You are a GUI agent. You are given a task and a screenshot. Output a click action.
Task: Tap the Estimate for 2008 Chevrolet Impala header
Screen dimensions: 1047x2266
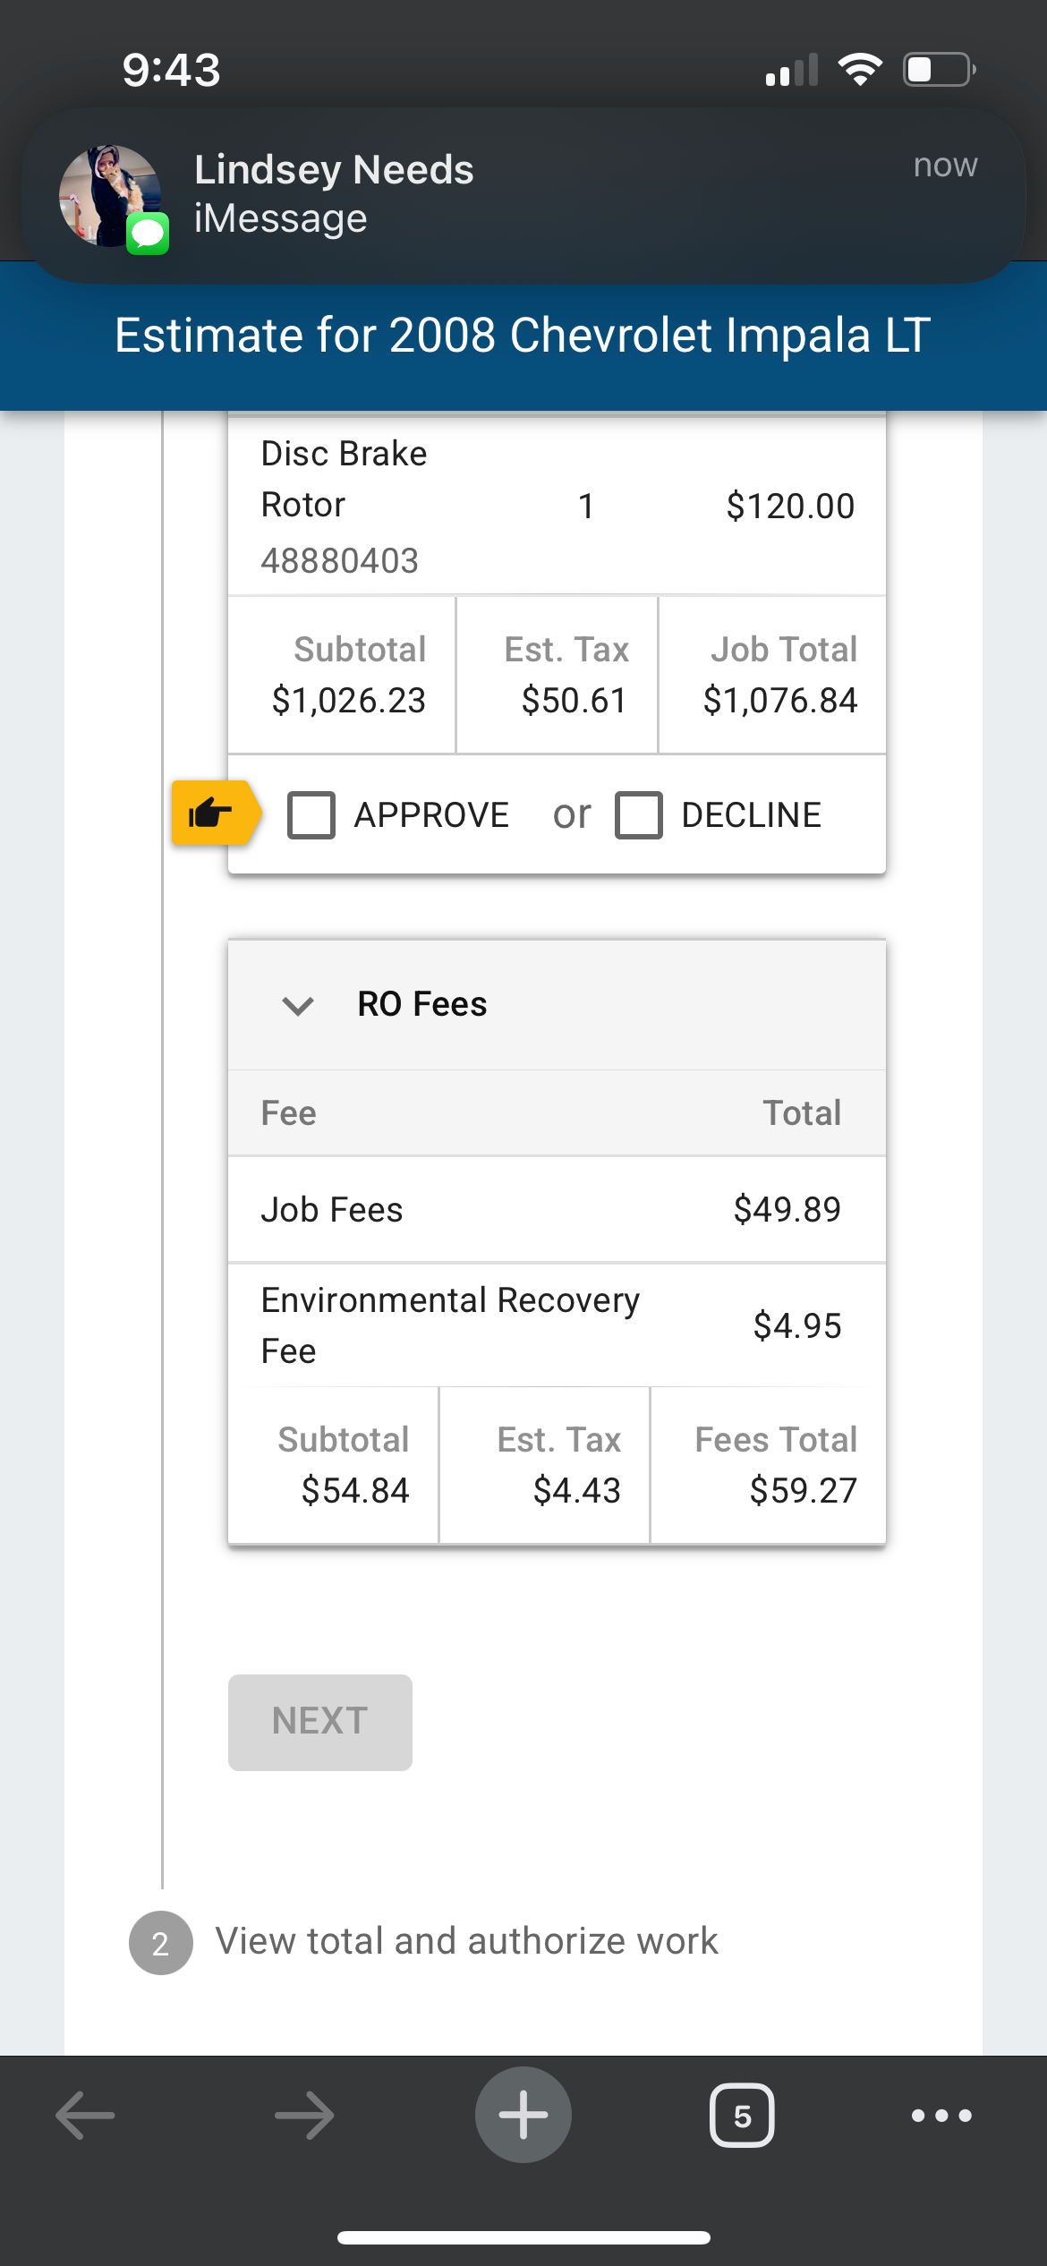523,336
